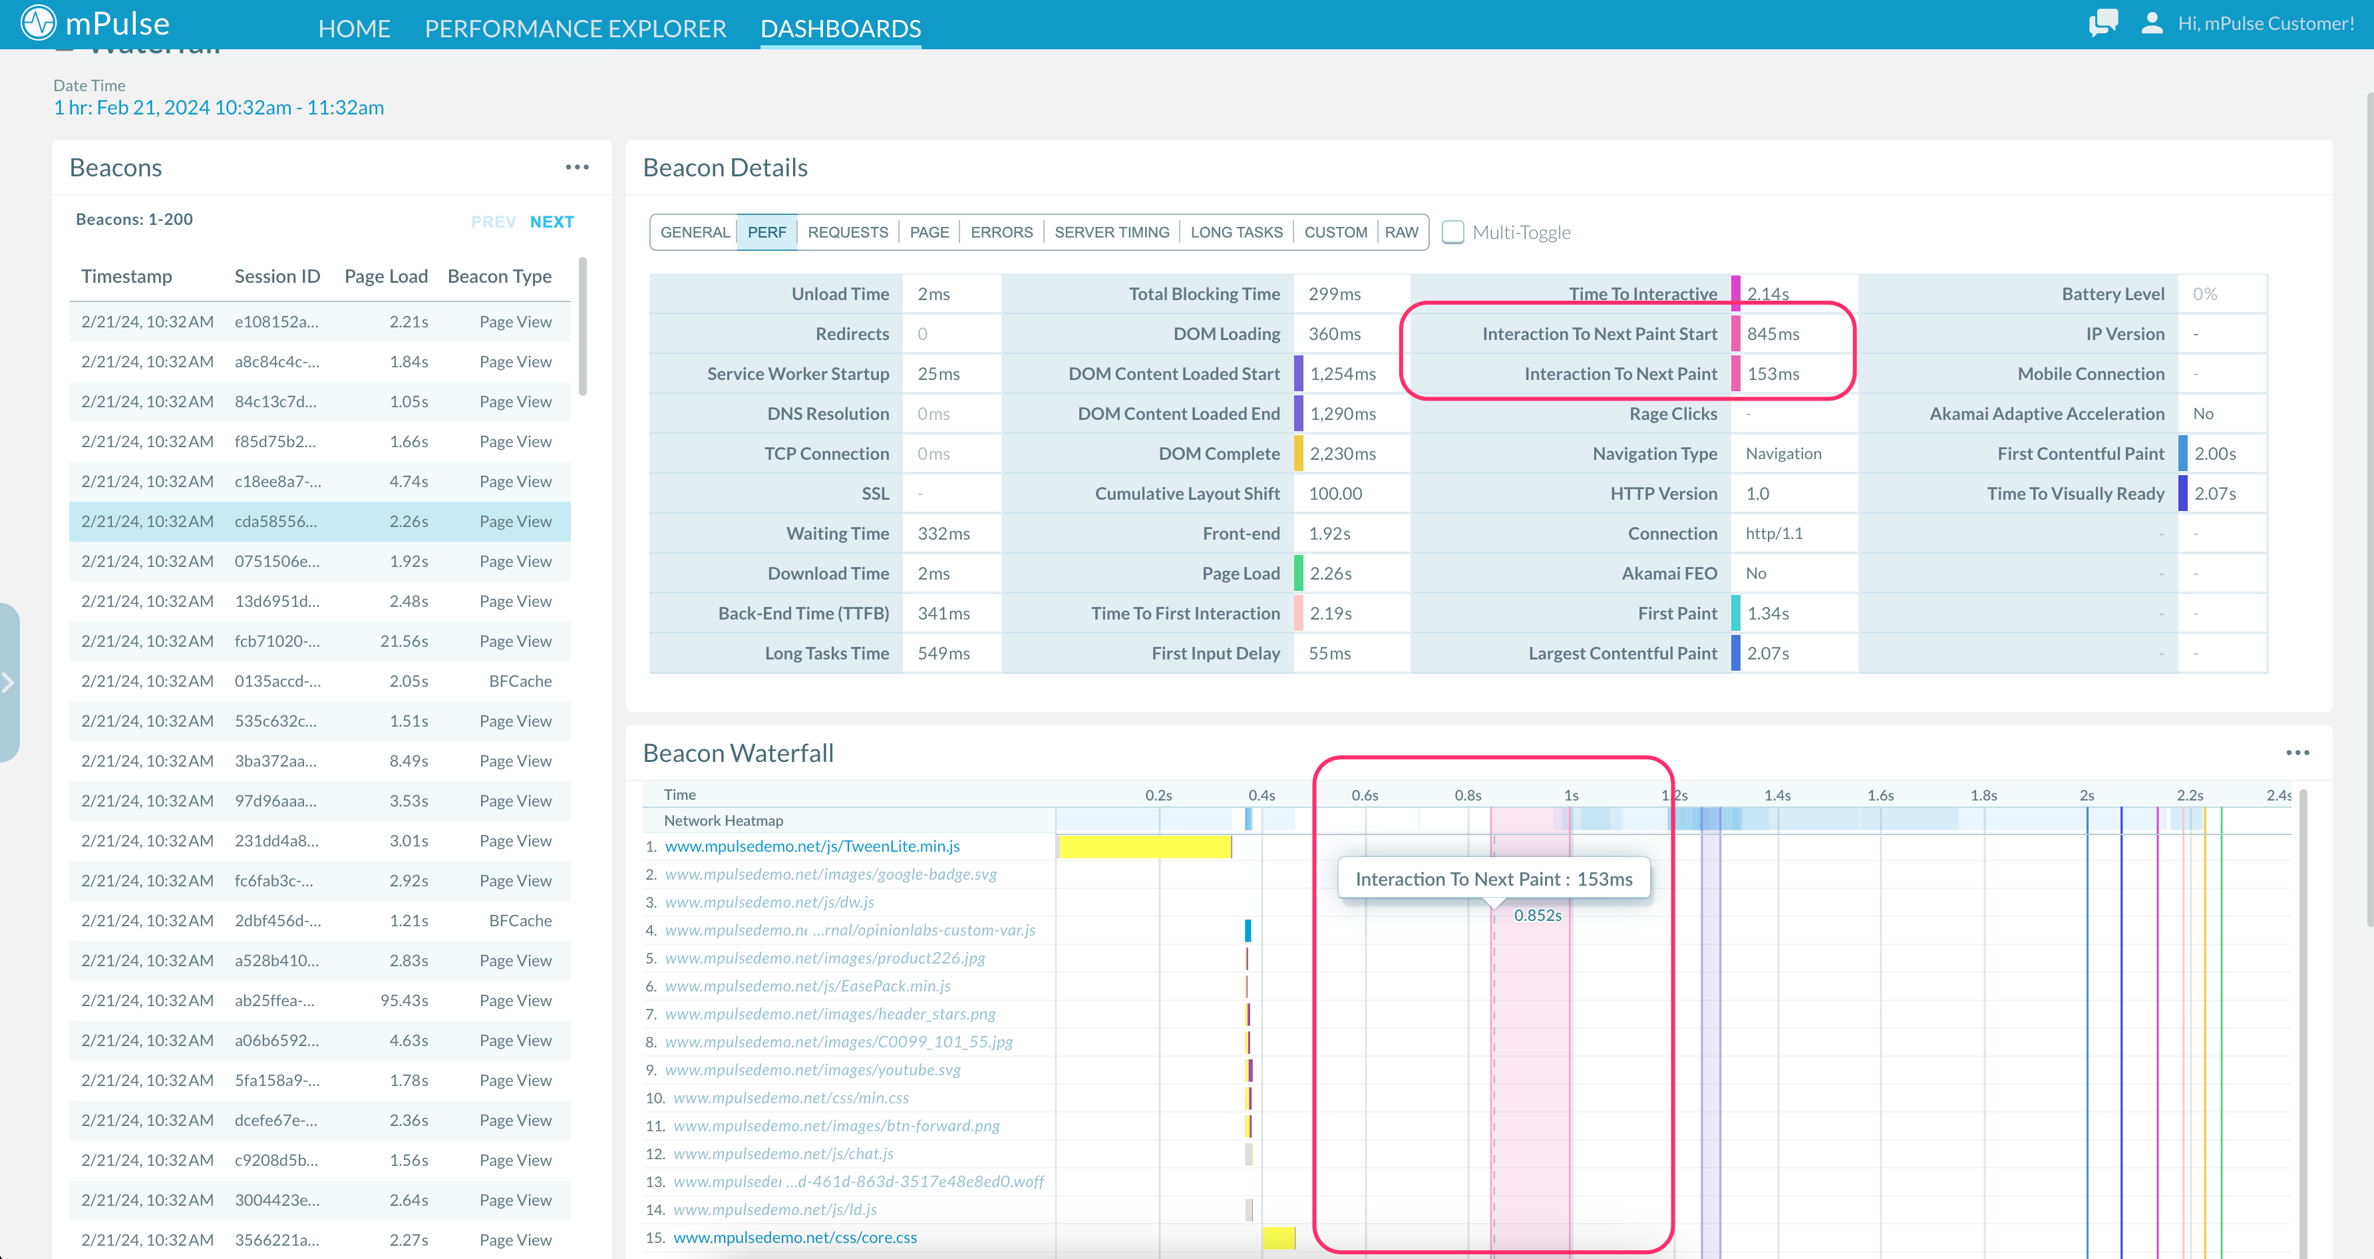Screen dimensions: 2374x1259
Task: Open the chat feedback icon in top bar
Action: click(2103, 23)
